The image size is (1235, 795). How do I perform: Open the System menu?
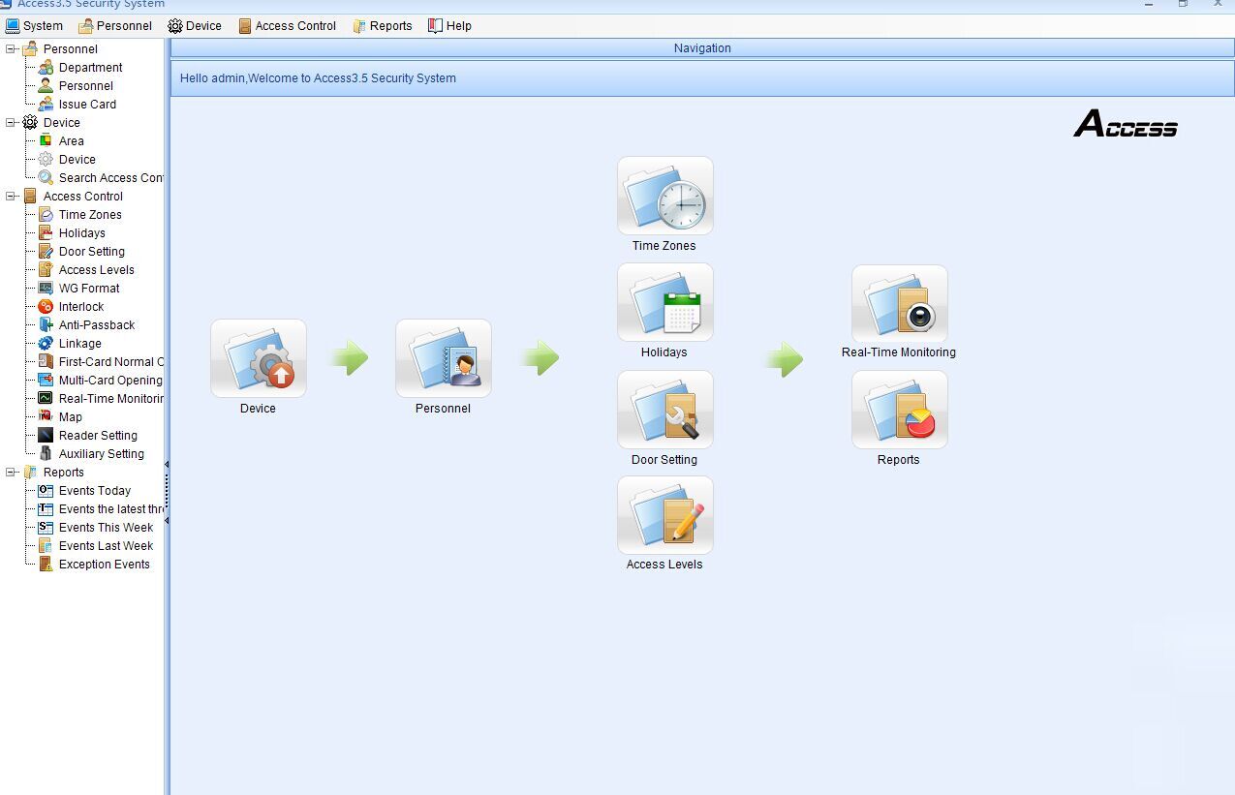click(35, 26)
